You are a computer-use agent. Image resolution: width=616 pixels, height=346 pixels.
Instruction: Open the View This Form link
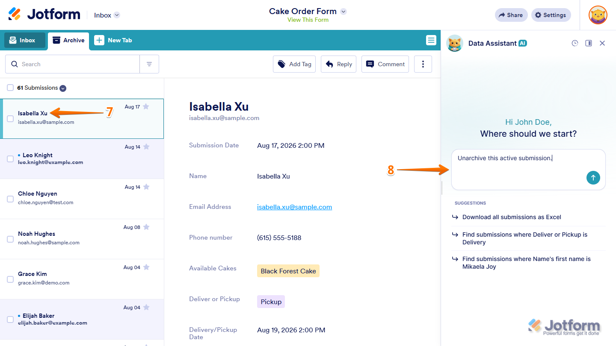tap(308, 20)
